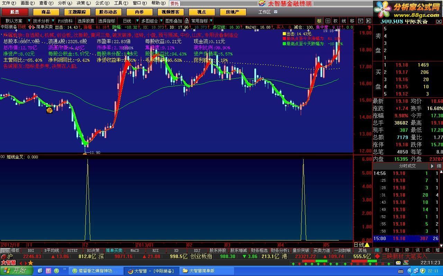Click the 权 toolbar icon
Screen dimensions: 443x276
[x=335, y=21]
